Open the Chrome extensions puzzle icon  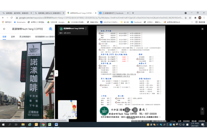(195, 18)
